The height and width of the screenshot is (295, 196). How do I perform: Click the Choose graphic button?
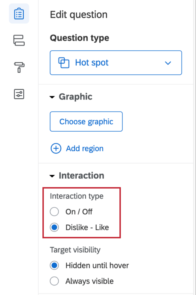tap(86, 121)
